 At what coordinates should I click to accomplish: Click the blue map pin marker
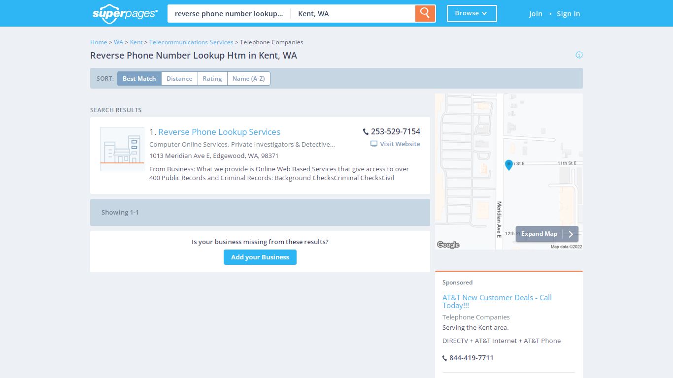click(x=509, y=165)
